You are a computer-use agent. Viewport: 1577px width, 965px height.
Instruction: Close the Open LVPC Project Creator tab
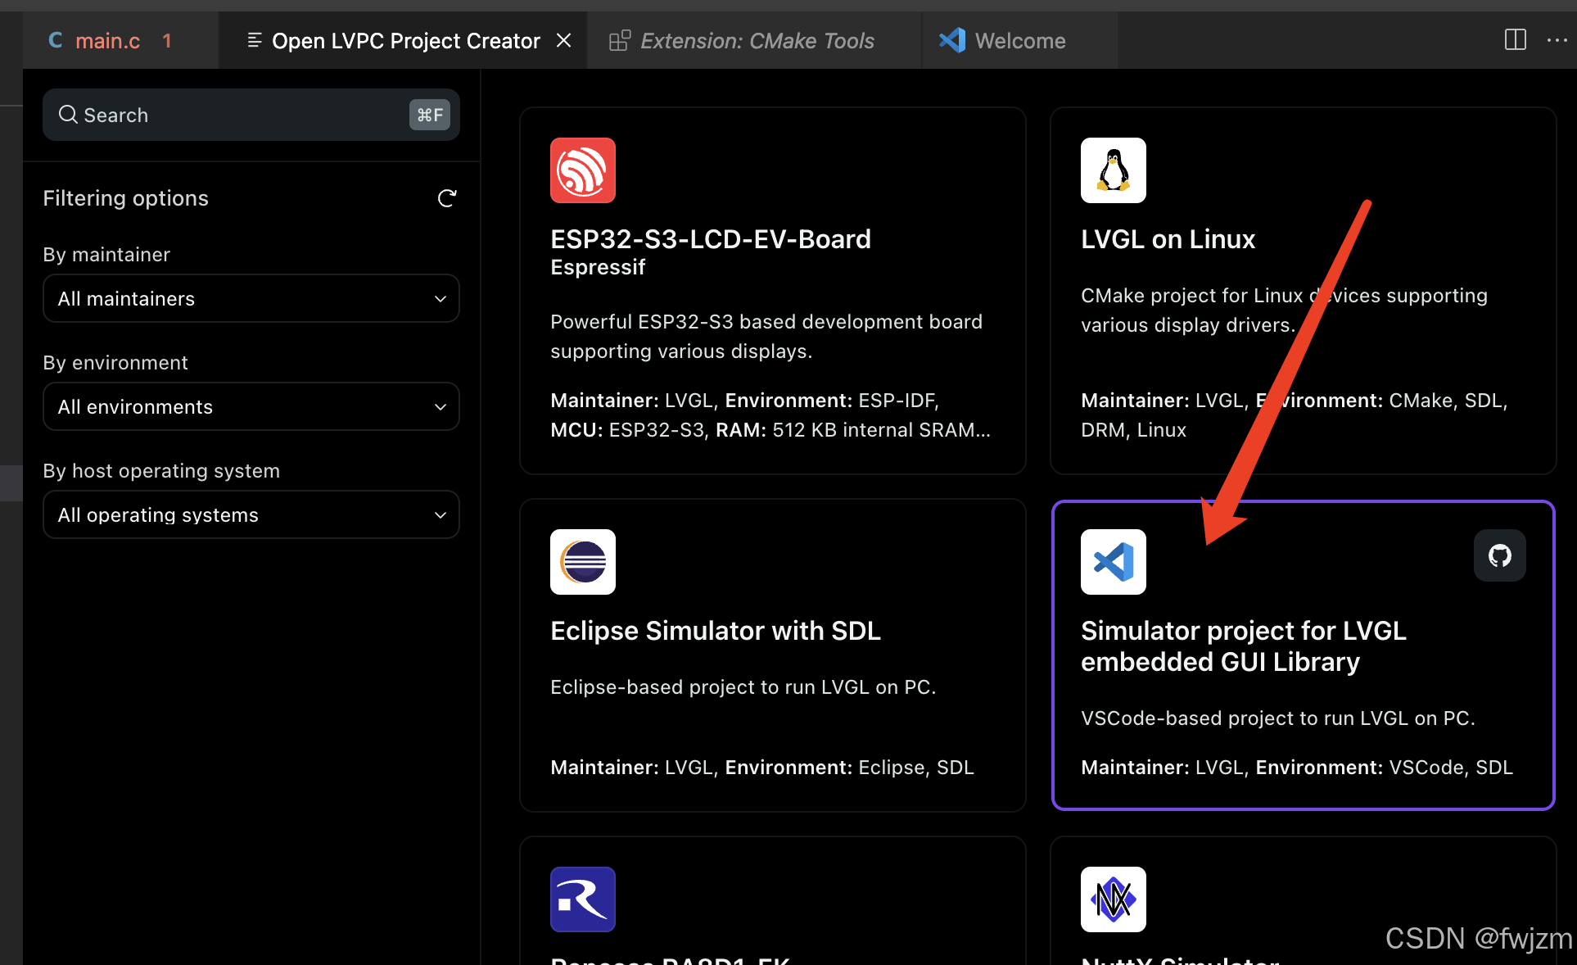click(x=564, y=40)
